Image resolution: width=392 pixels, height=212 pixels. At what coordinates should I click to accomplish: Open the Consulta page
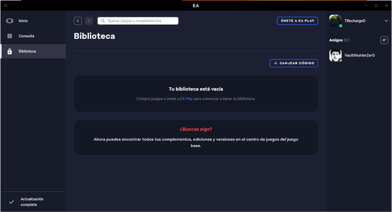[x=33, y=36]
